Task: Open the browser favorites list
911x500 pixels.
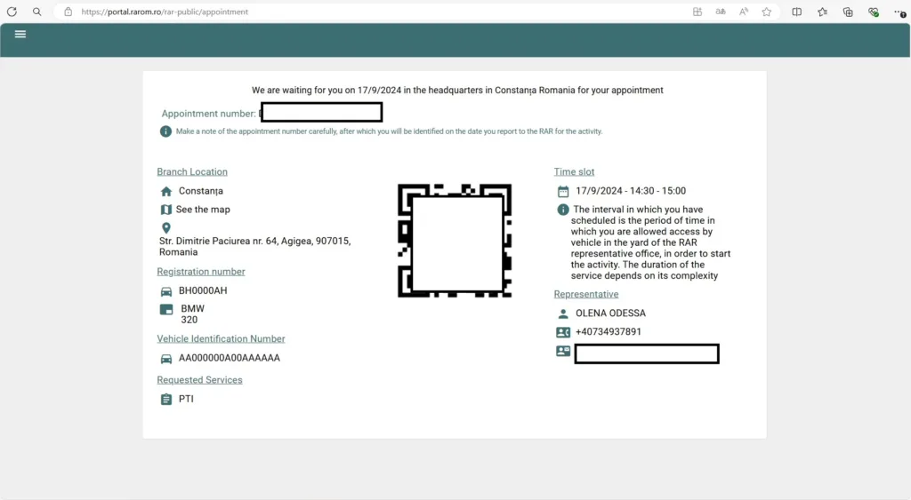Action: (x=823, y=12)
